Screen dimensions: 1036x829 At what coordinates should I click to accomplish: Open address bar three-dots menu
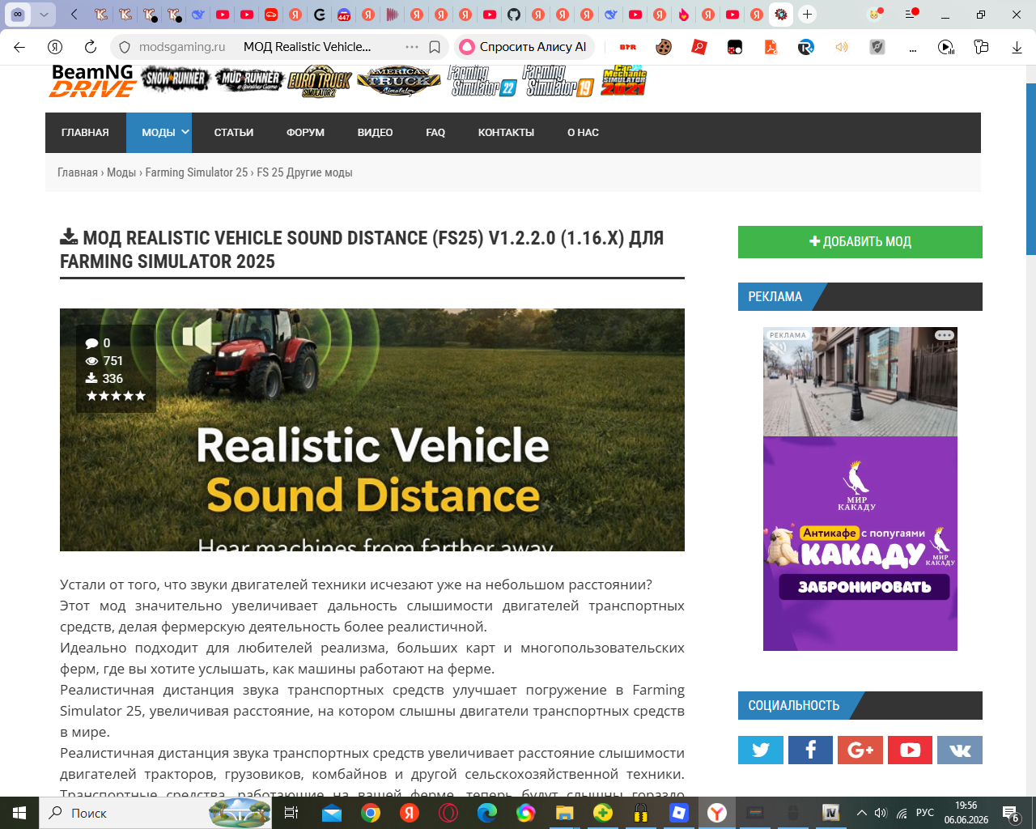[412, 47]
